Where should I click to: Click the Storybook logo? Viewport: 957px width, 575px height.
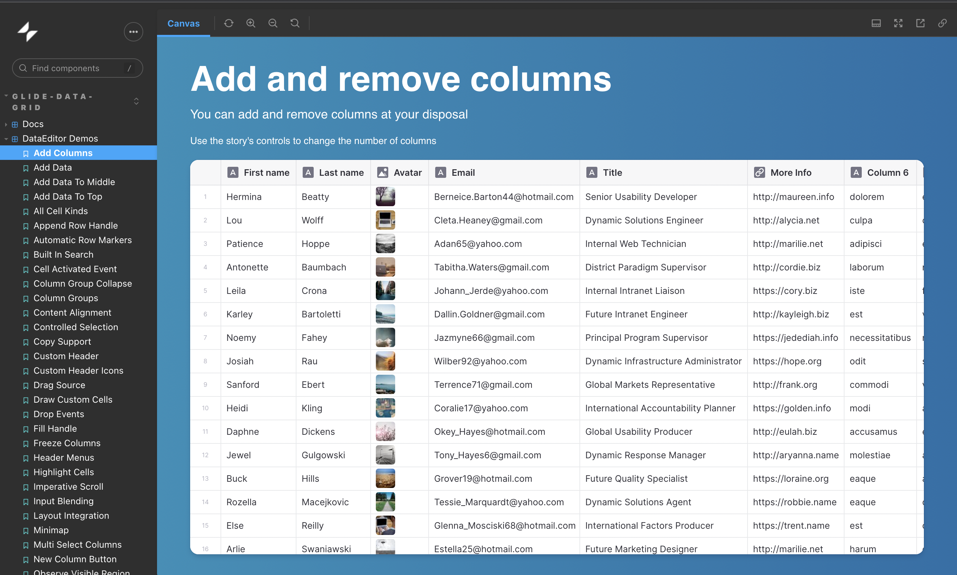point(28,32)
